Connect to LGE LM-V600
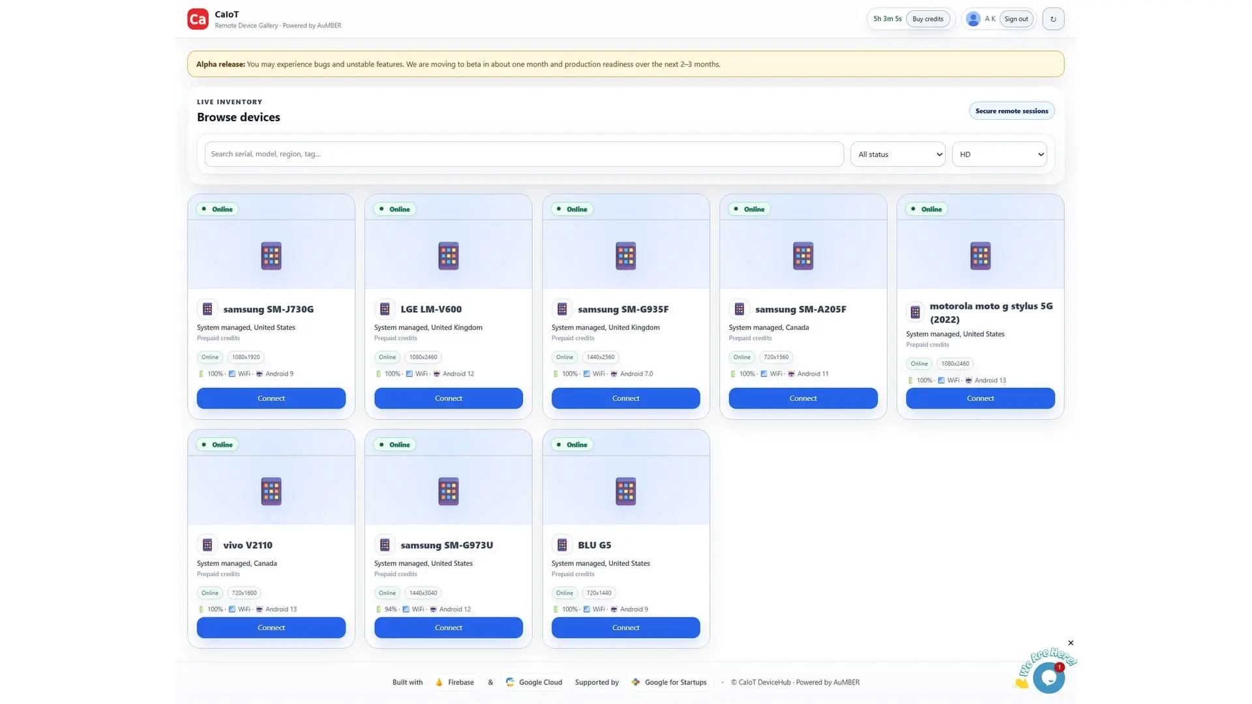 click(x=449, y=398)
